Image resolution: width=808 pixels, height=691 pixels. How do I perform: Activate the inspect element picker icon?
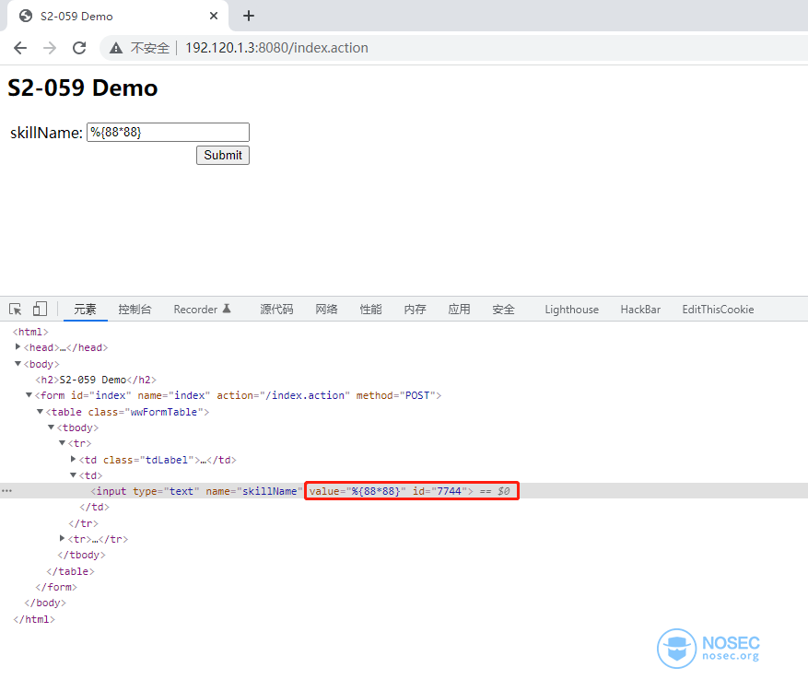pyautogui.click(x=16, y=310)
